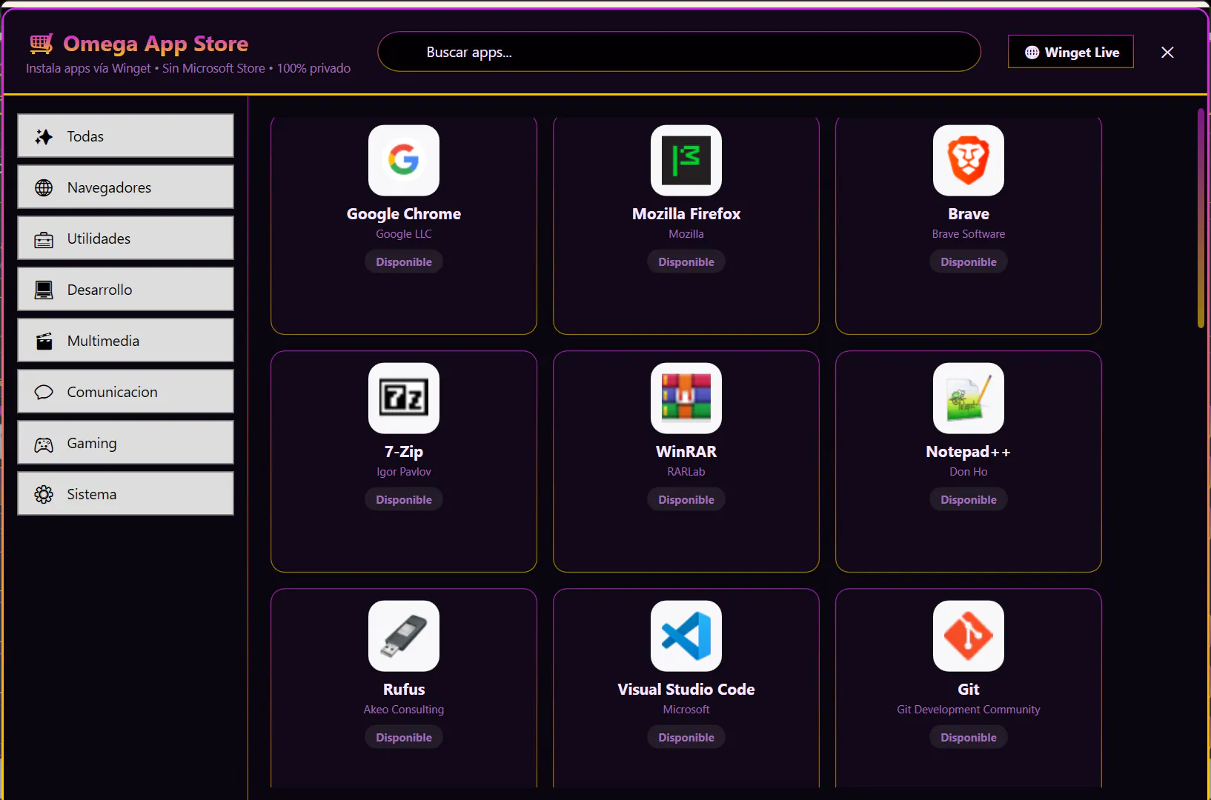Click the WinRAR books icon
This screenshot has width=1211, height=800.
[686, 399]
